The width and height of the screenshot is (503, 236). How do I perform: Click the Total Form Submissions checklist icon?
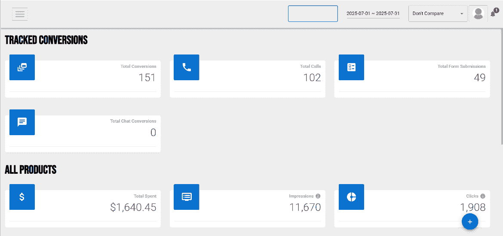pos(352,67)
